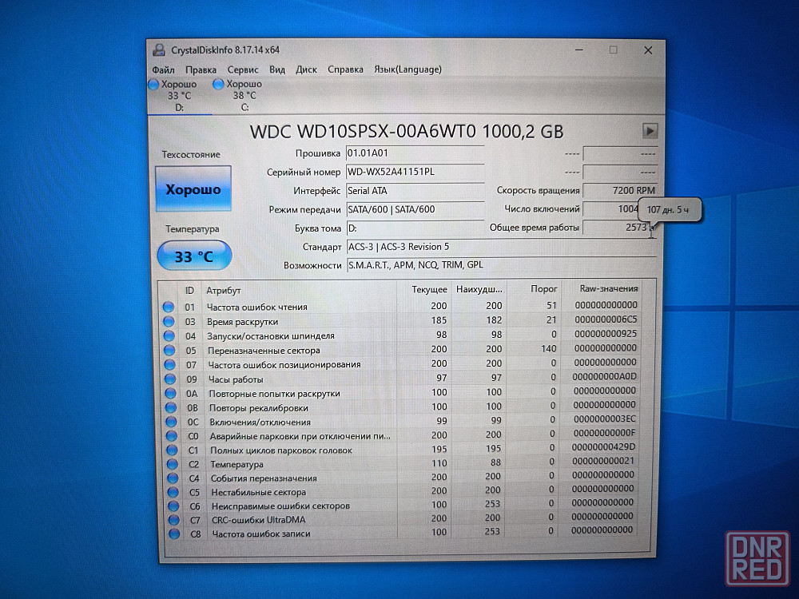This screenshot has width=799, height=599.
Task: Click status icon for row 09 Часы работы
Action: [x=169, y=379]
